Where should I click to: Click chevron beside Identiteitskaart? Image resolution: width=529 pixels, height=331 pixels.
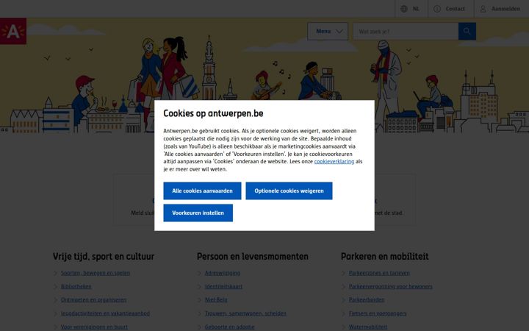click(x=199, y=286)
